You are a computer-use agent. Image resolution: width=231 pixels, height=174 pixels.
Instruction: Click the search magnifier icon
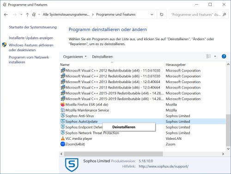[225, 14]
